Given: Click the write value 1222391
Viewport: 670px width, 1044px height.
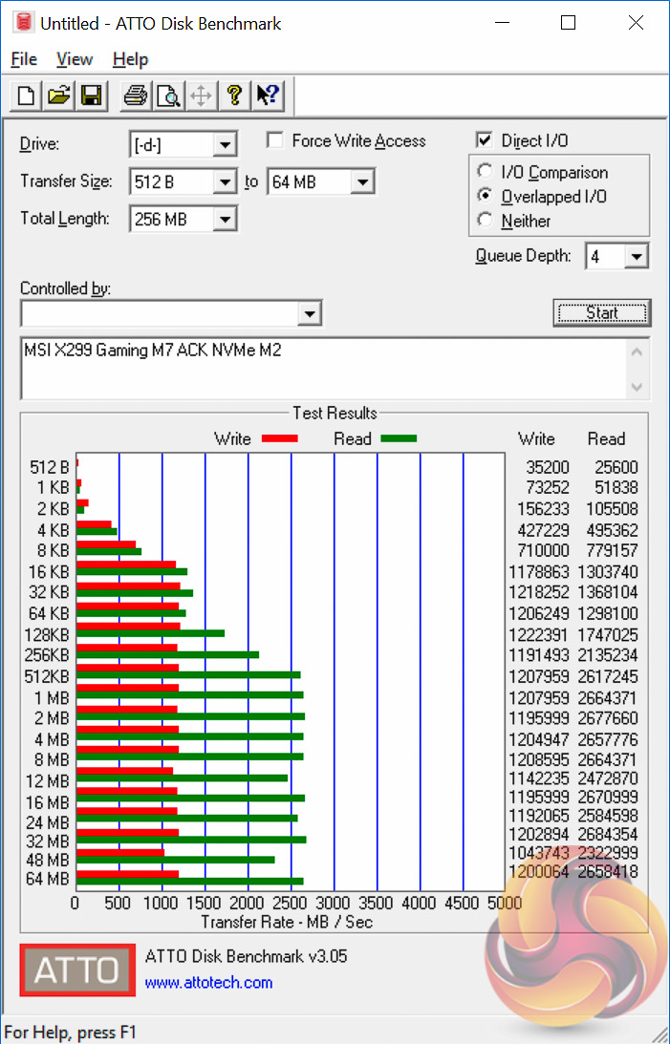Looking at the screenshot, I should pos(539,635).
